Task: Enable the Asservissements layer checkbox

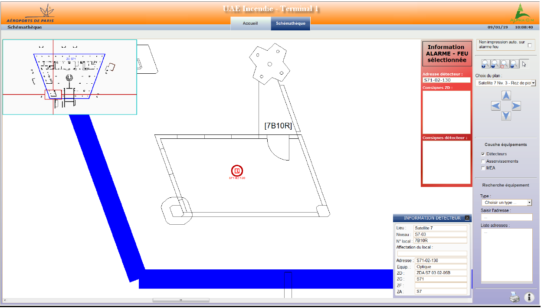Action: (x=483, y=161)
